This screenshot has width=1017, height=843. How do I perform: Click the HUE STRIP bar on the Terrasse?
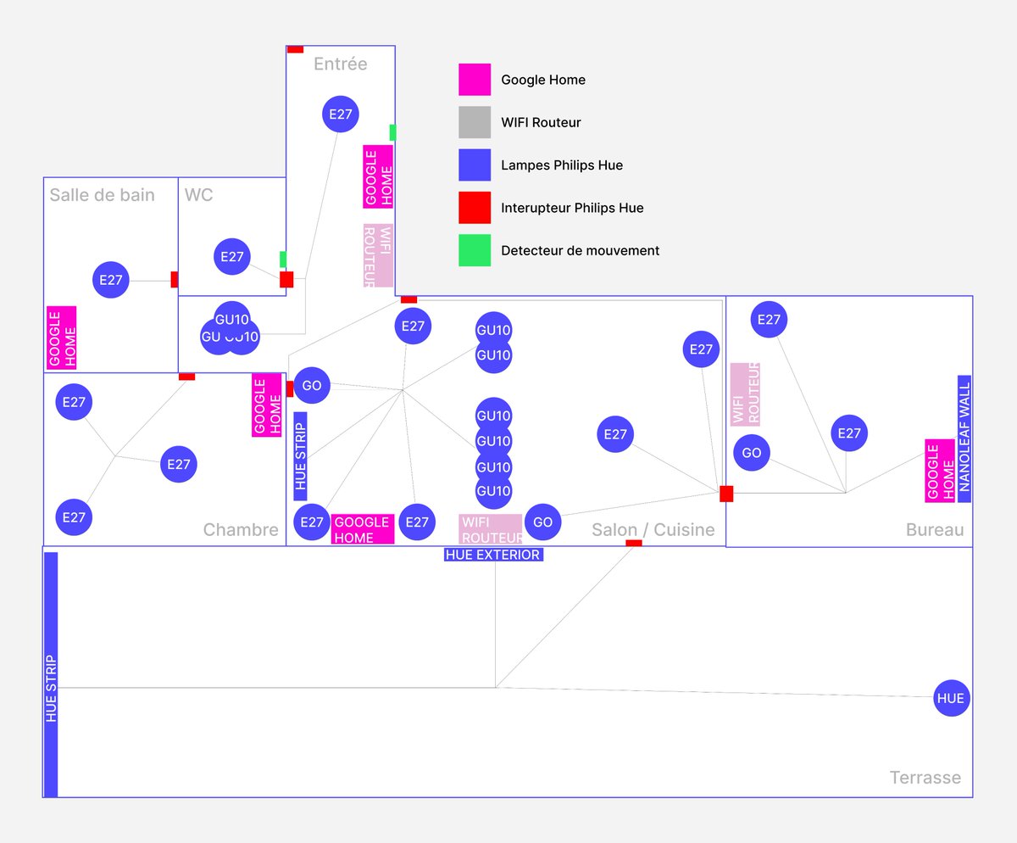[x=51, y=675]
